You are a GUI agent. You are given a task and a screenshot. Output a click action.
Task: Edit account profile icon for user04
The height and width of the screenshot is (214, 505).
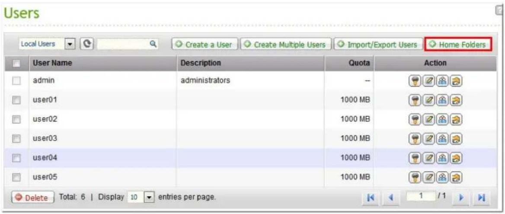click(428, 158)
